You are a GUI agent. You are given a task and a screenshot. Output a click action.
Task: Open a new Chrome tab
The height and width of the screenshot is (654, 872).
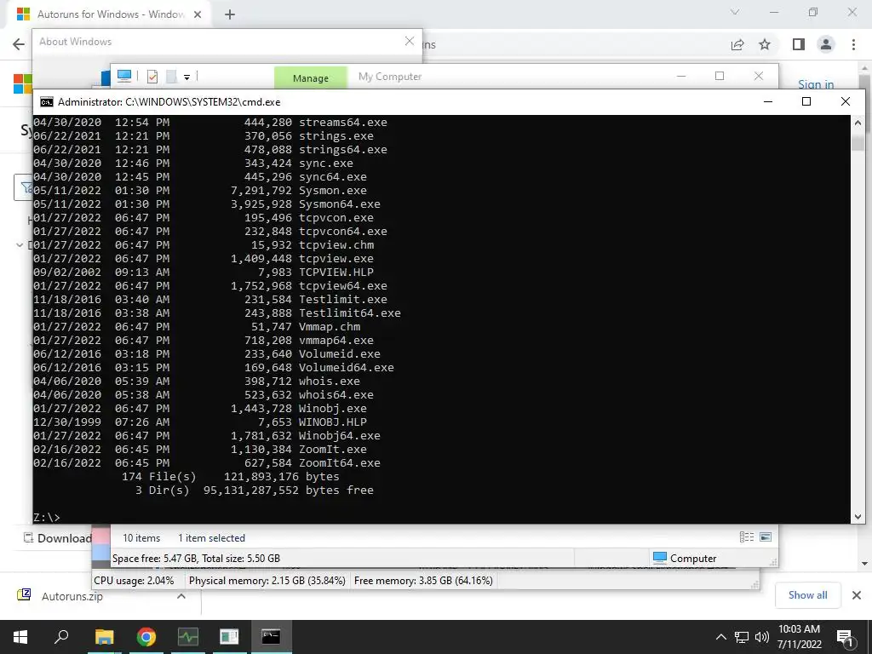[230, 14]
